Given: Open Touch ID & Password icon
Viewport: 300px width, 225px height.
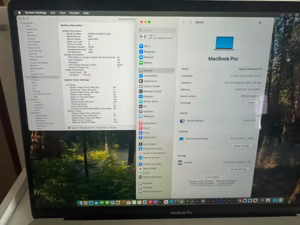Looking at the screenshot, I should pos(141,153).
